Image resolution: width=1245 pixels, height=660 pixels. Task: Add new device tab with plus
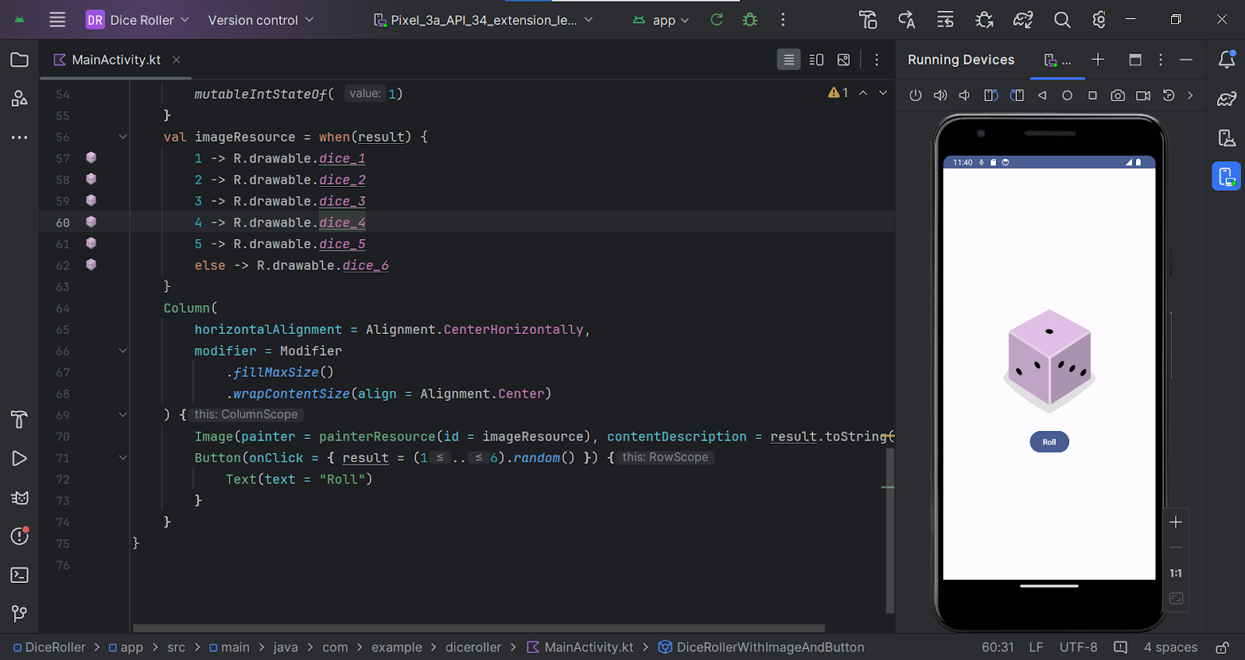(1098, 60)
